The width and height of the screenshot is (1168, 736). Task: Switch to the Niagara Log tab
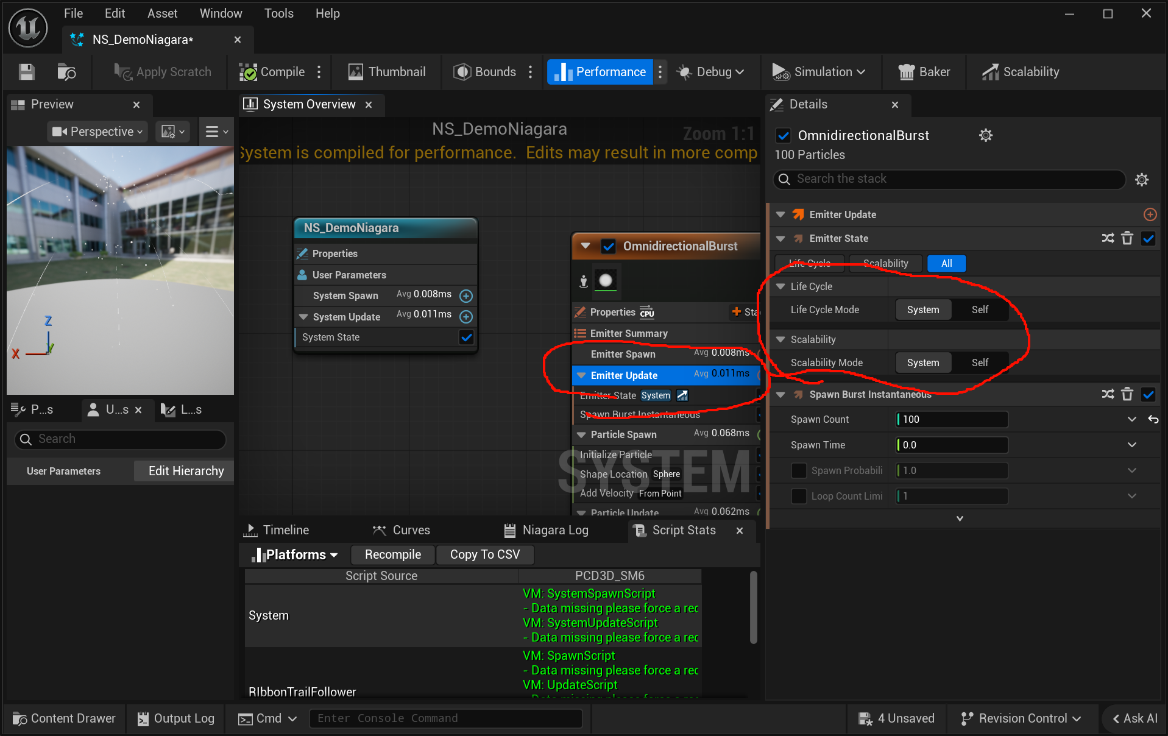(547, 530)
